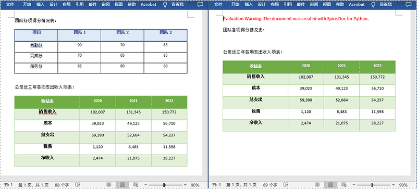
Task: Click the red Evaluation Warning text
Action: pyautogui.click(x=296, y=19)
